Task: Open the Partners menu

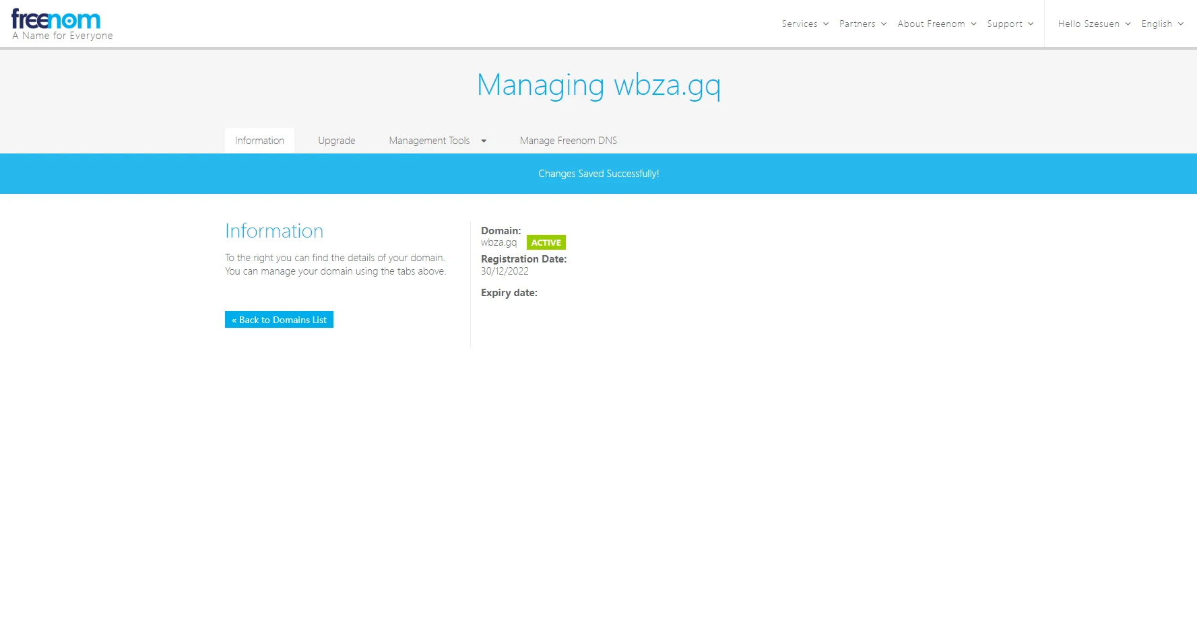Action: click(x=857, y=24)
